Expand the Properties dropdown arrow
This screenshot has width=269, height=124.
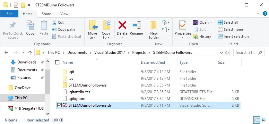[x=183, y=37]
